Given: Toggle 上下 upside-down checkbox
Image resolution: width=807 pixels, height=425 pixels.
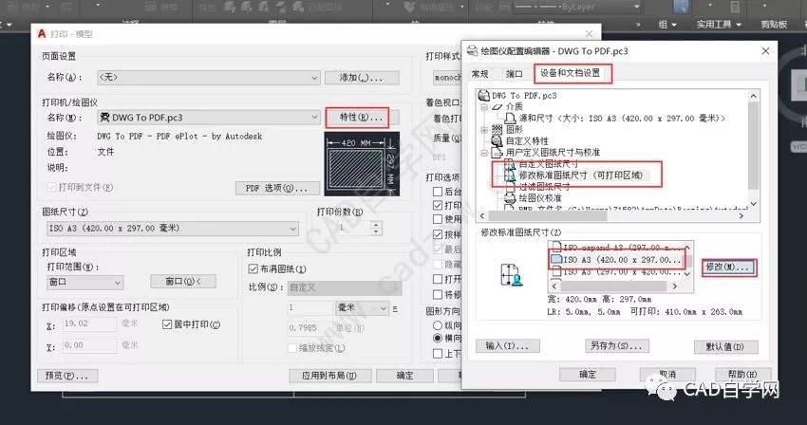Looking at the screenshot, I should [438, 354].
